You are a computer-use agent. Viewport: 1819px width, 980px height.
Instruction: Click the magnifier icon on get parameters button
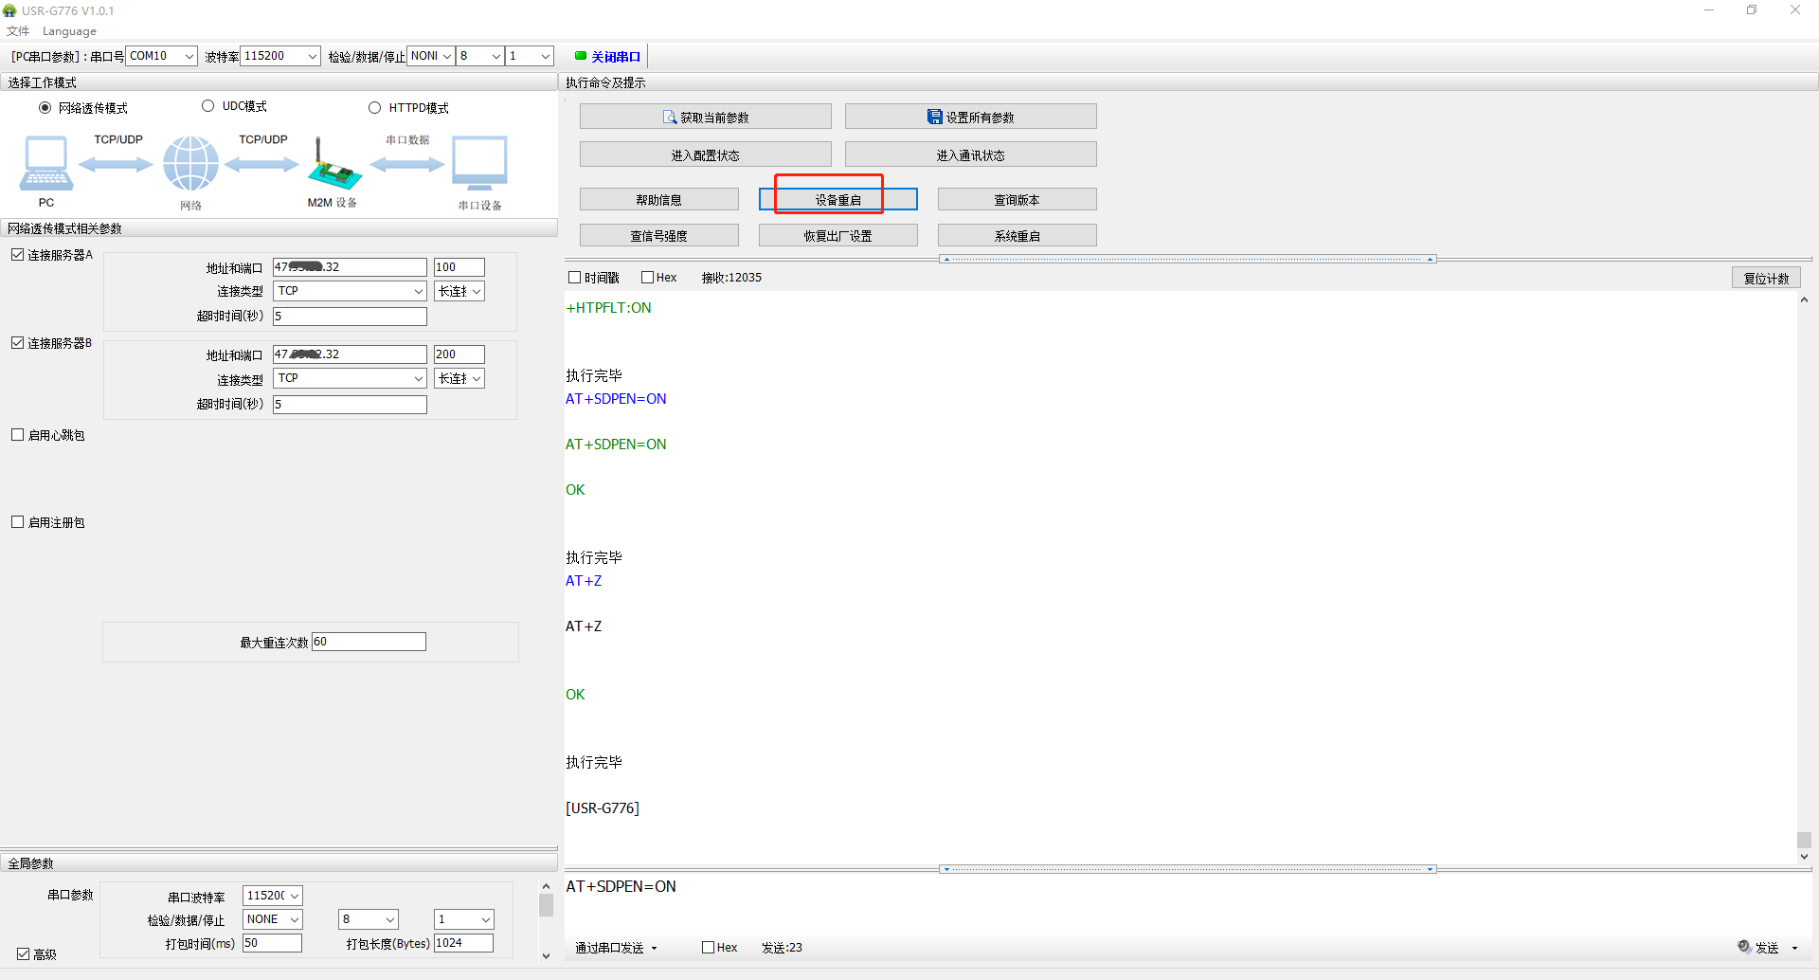coord(670,118)
